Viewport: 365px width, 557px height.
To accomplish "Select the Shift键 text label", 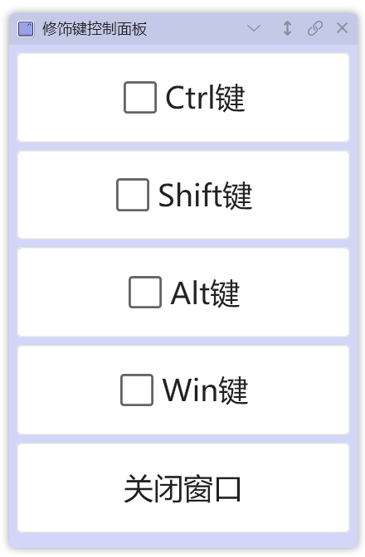I will (x=205, y=195).
